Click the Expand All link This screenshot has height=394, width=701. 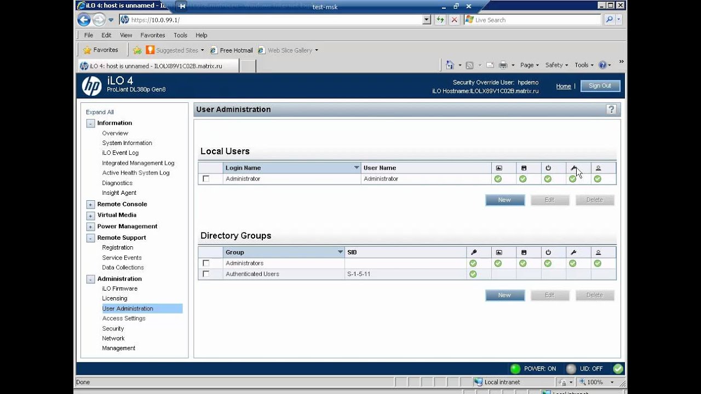coord(100,112)
